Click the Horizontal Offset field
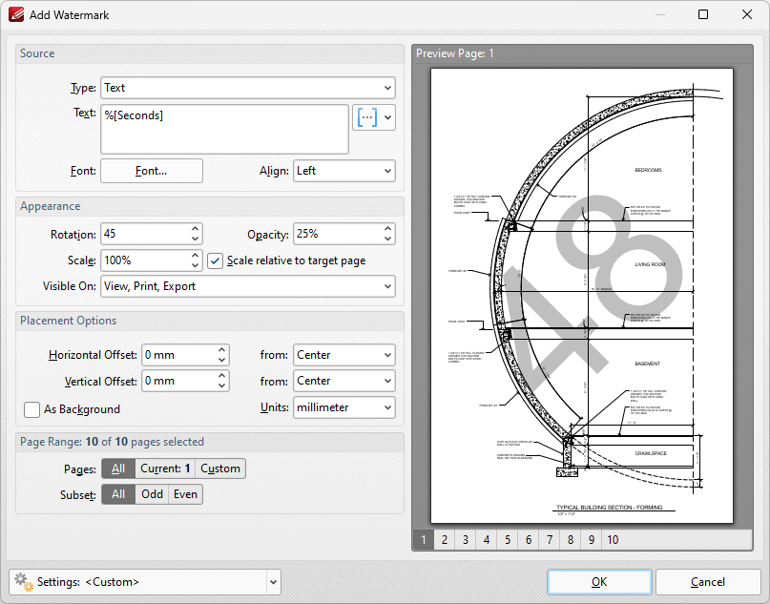Viewport: 770px width, 604px height. pyautogui.click(x=178, y=355)
